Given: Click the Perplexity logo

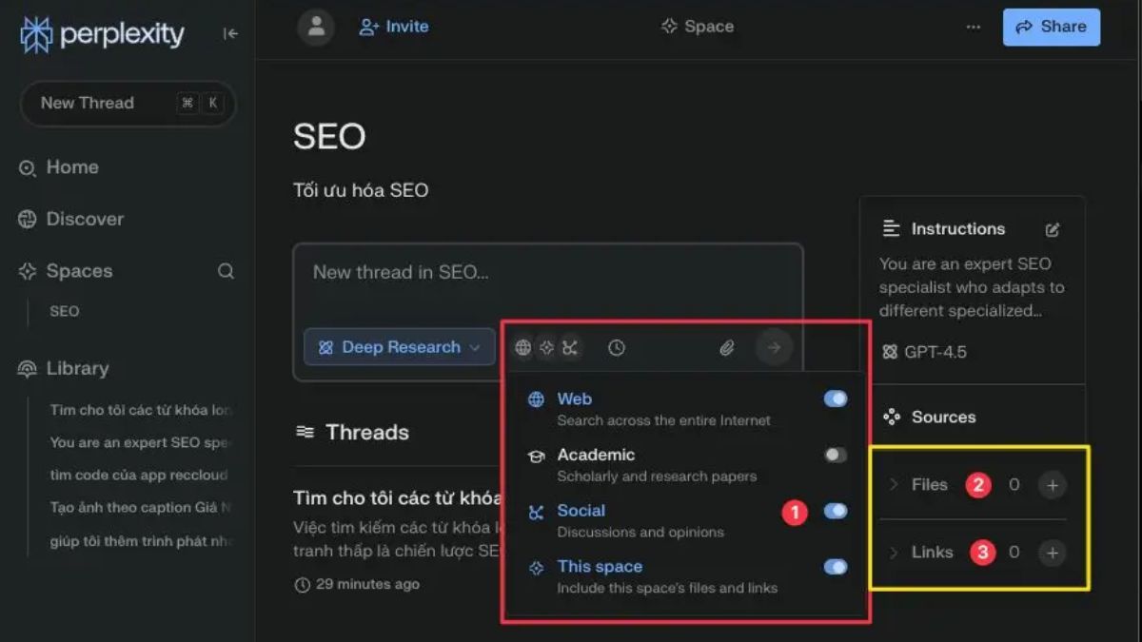Looking at the screenshot, I should click(102, 35).
